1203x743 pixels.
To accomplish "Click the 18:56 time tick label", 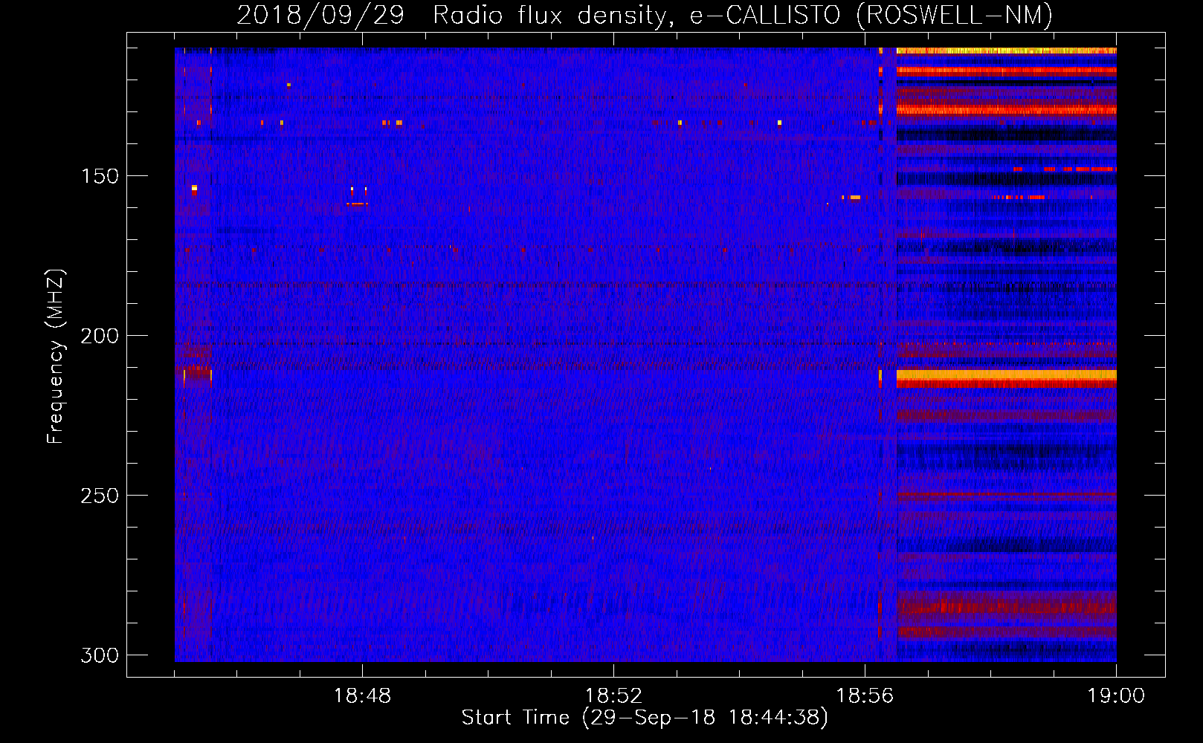I will coord(865,696).
